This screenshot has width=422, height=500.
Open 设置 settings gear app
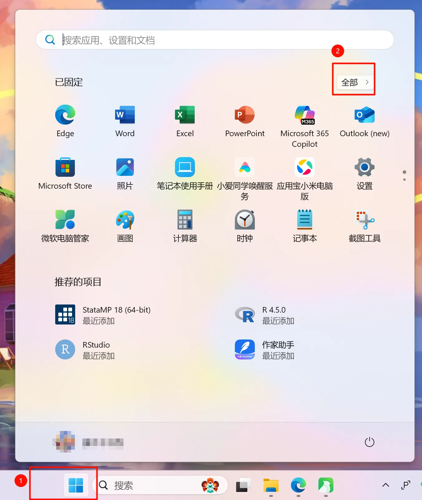pyautogui.click(x=365, y=174)
